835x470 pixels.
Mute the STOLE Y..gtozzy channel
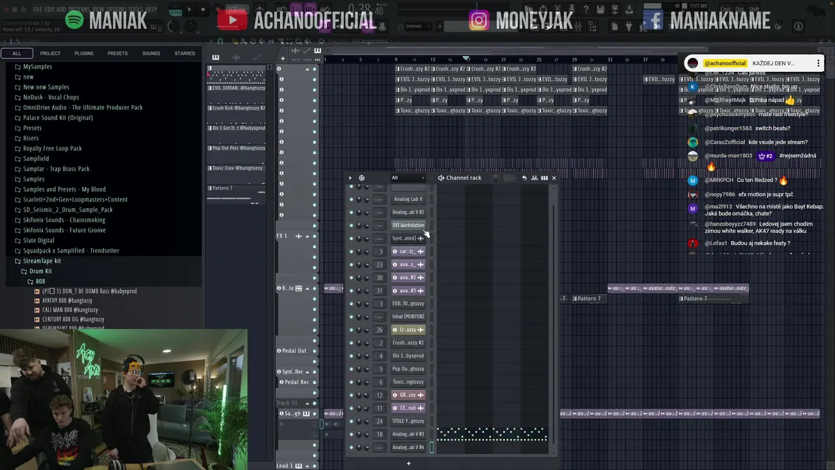351,421
